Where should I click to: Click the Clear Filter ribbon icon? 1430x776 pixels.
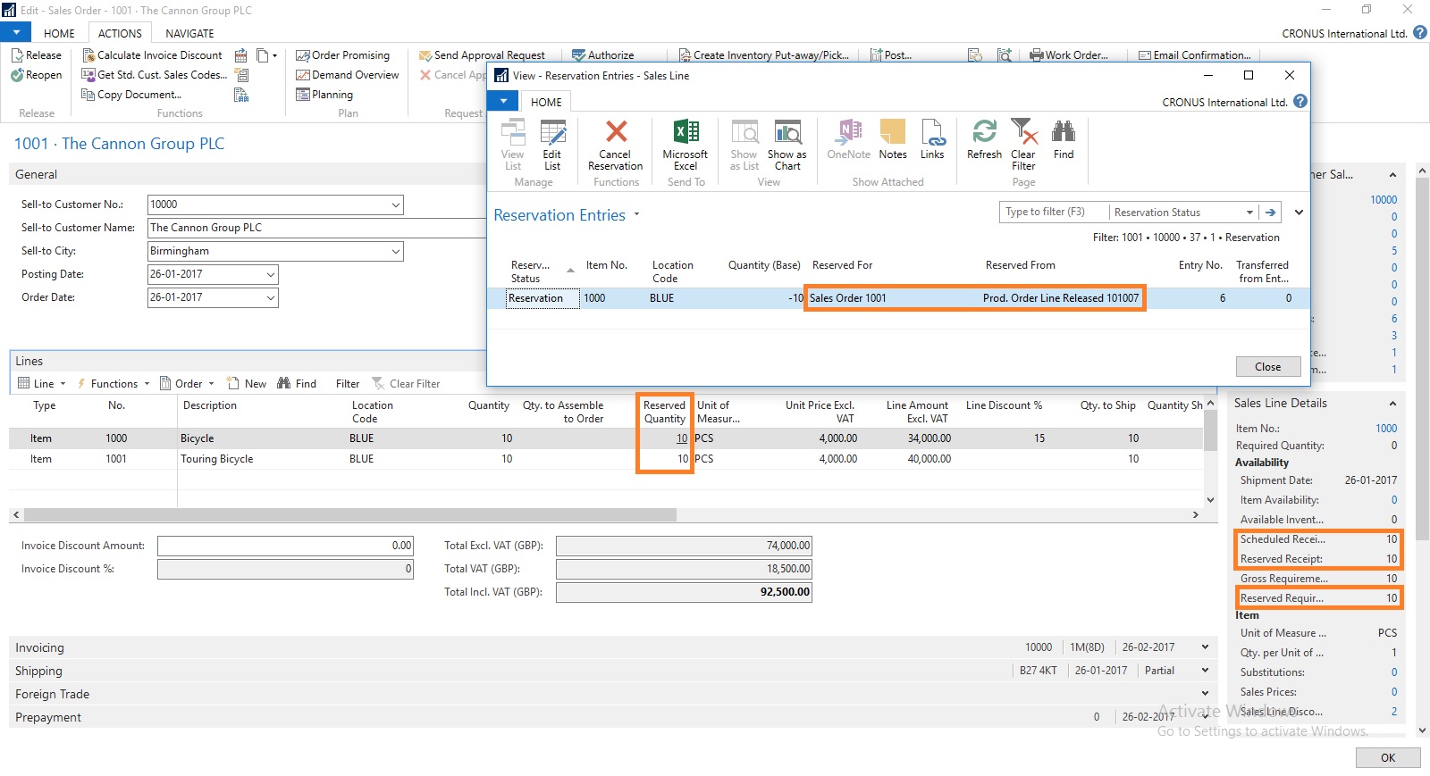click(1023, 133)
